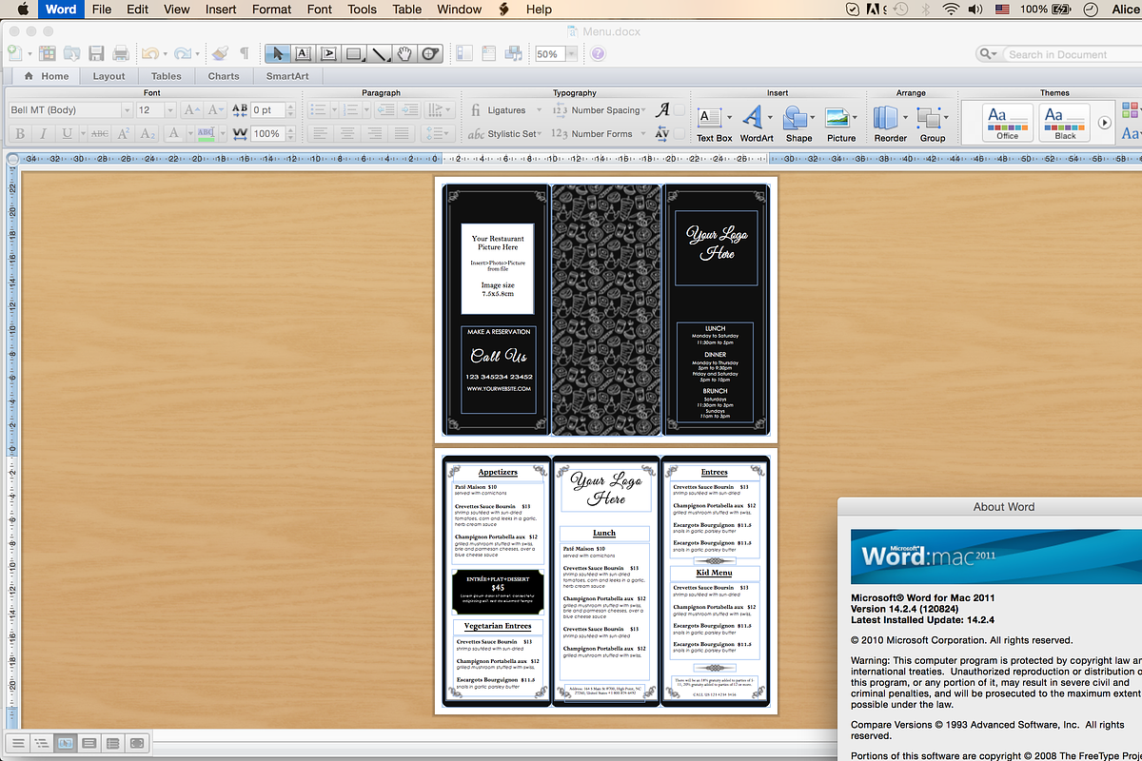This screenshot has width=1142, height=761.
Task: Toggle justify text alignment
Action: click(401, 134)
